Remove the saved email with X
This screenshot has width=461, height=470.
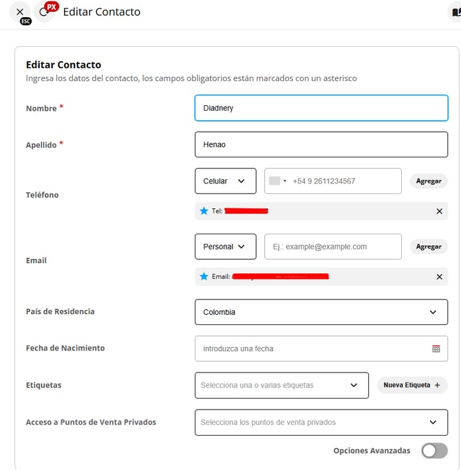(439, 276)
